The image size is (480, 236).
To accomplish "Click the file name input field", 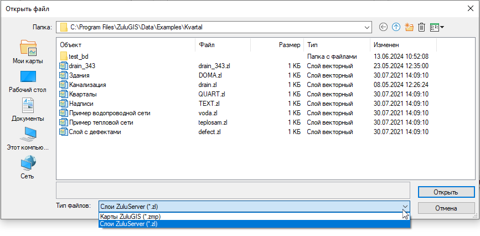I will click(233, 188).
